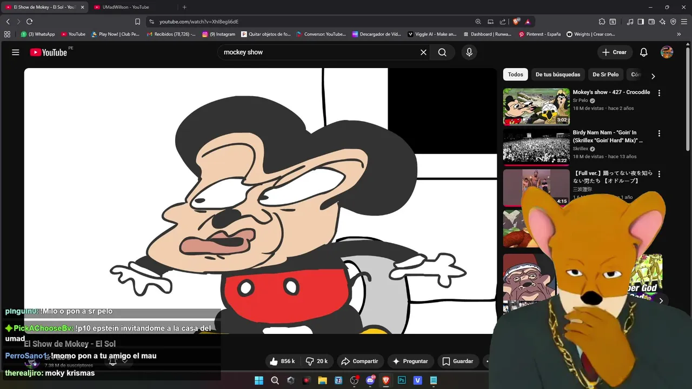Open the YouTube account avatar menu
Image resolution: width=692 pixels, height=389 pixels.
667,52
